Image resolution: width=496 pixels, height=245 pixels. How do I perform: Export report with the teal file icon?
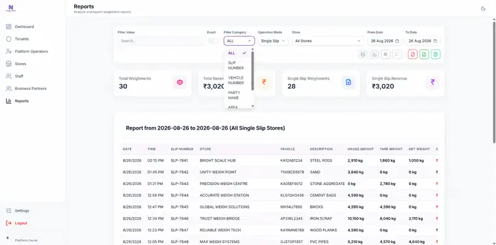435,54
